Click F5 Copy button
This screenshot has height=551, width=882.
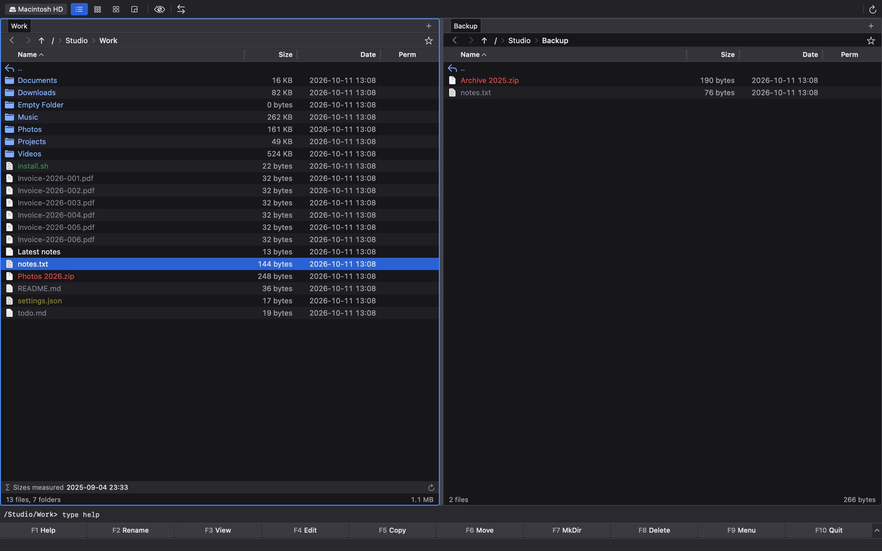(392, 530)
